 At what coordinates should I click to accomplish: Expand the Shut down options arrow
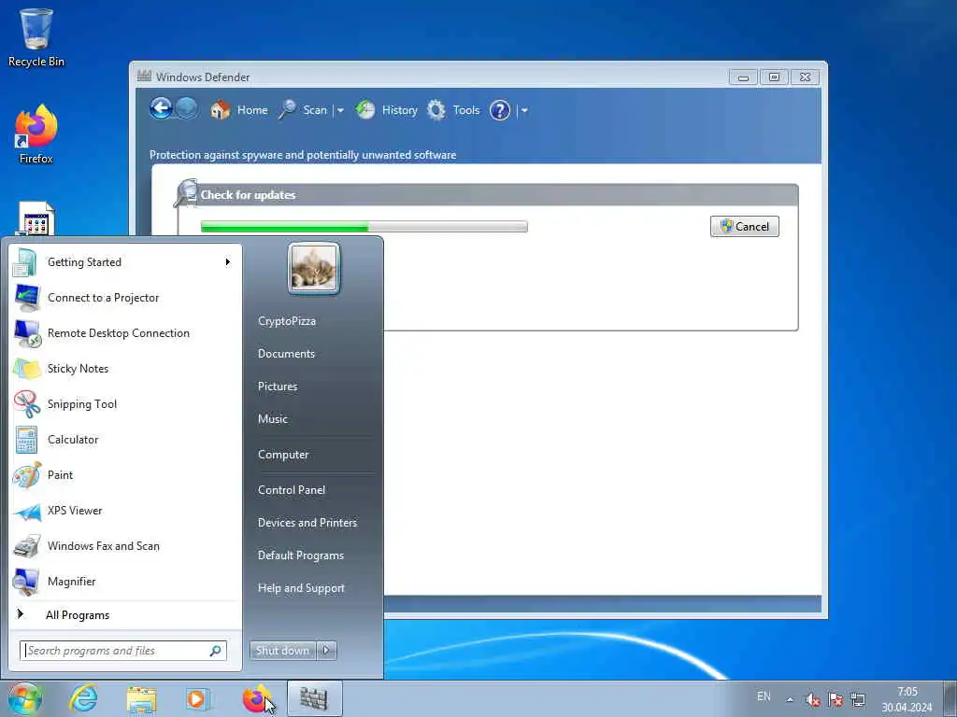[326, 651]
